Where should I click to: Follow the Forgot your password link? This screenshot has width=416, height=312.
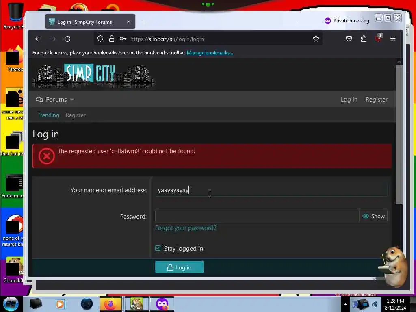click(186, 228)
